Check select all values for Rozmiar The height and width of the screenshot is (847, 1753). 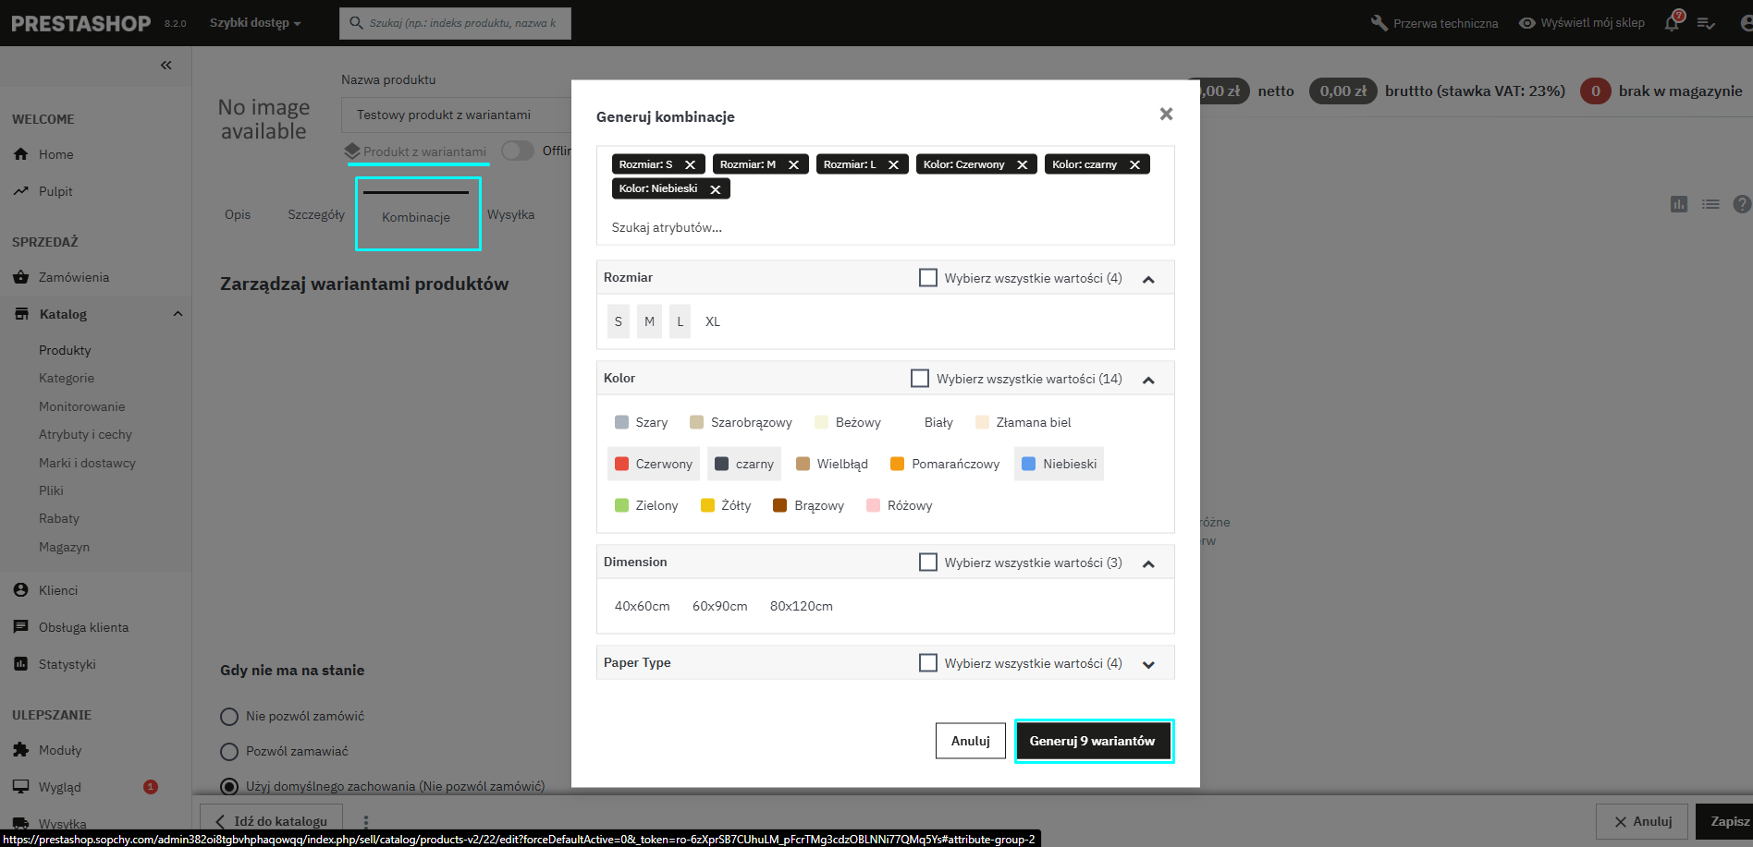(928, 277)
